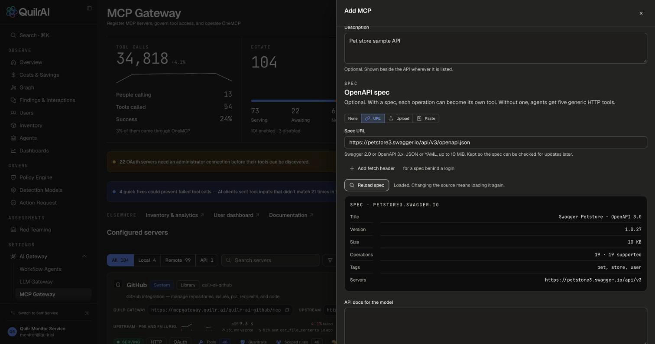This screenshot has width=655, height=344.
Task: Toggle the light/dark theme sun icon
Action: coord(87,313)
